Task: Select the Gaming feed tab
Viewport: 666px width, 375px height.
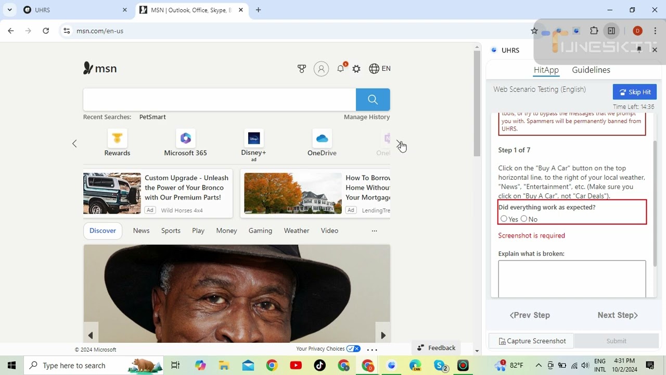Action: click(x=260, y=231)
